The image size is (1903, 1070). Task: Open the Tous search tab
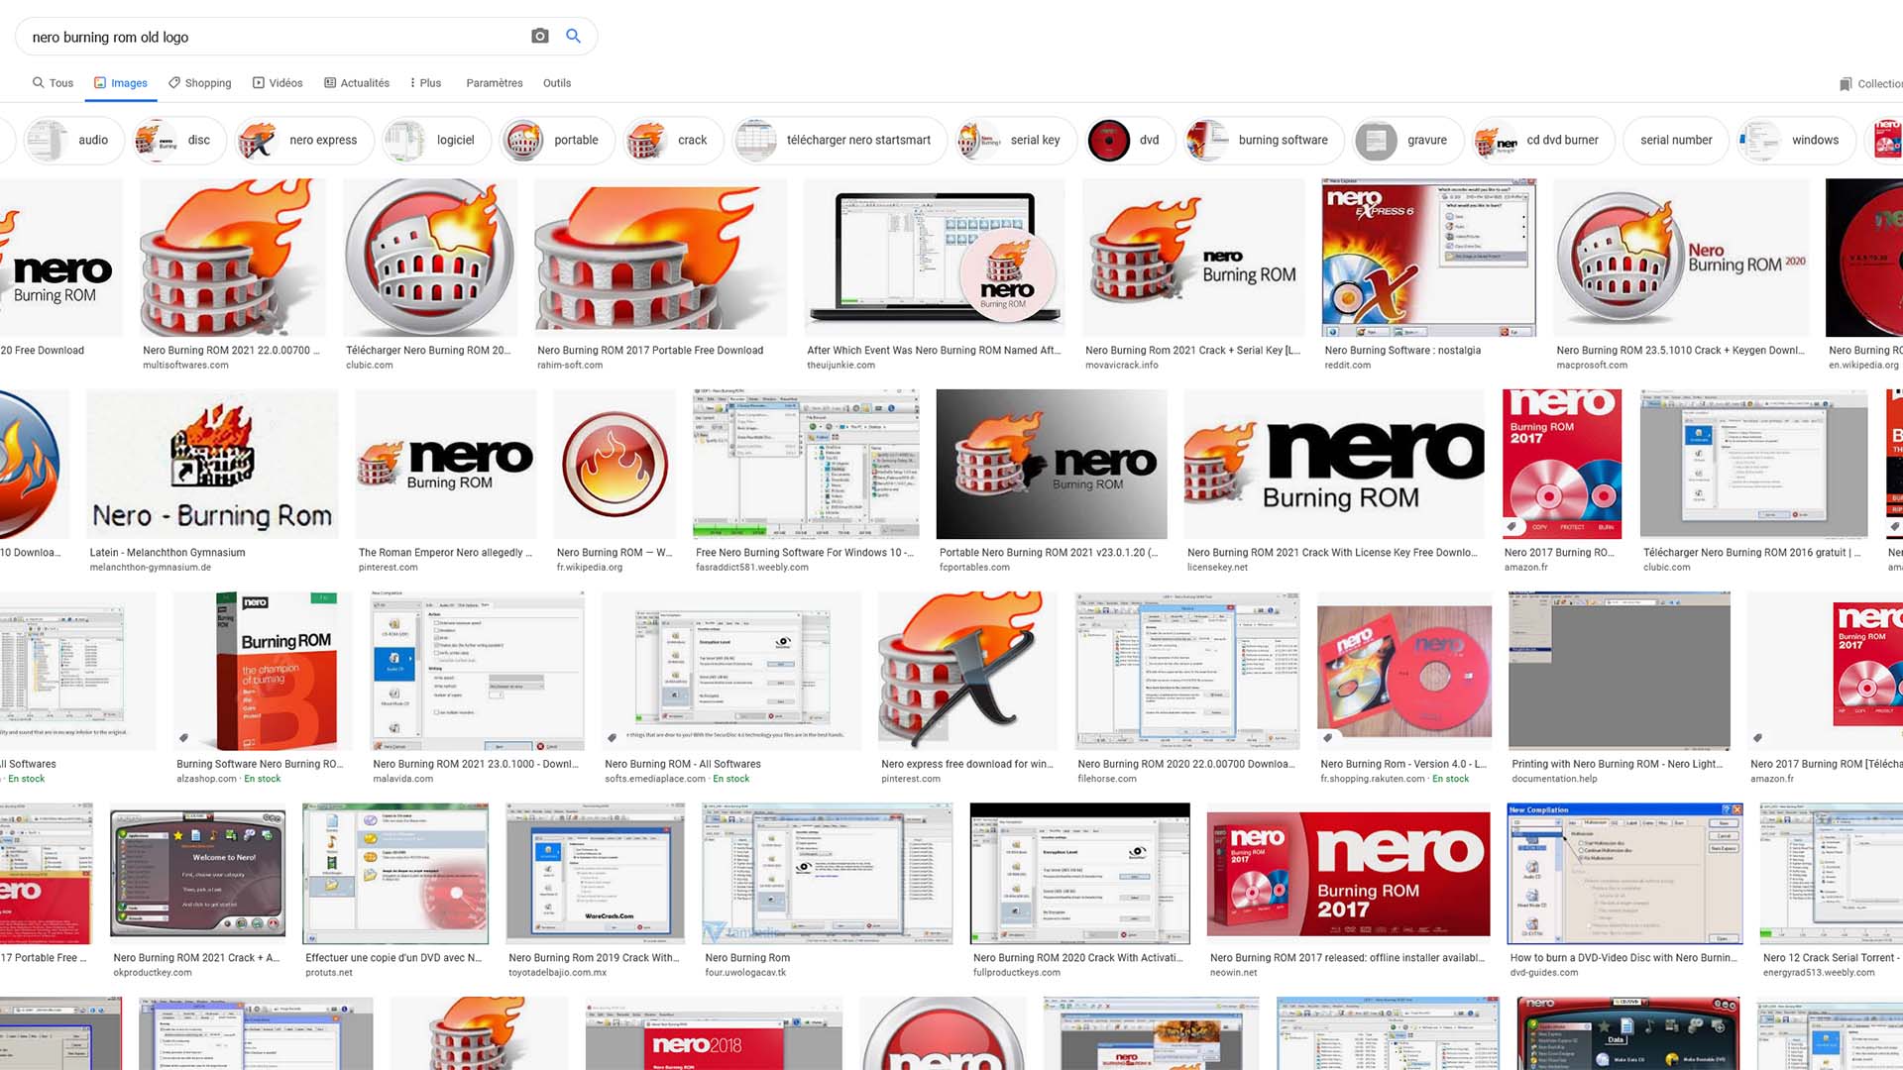53,83
